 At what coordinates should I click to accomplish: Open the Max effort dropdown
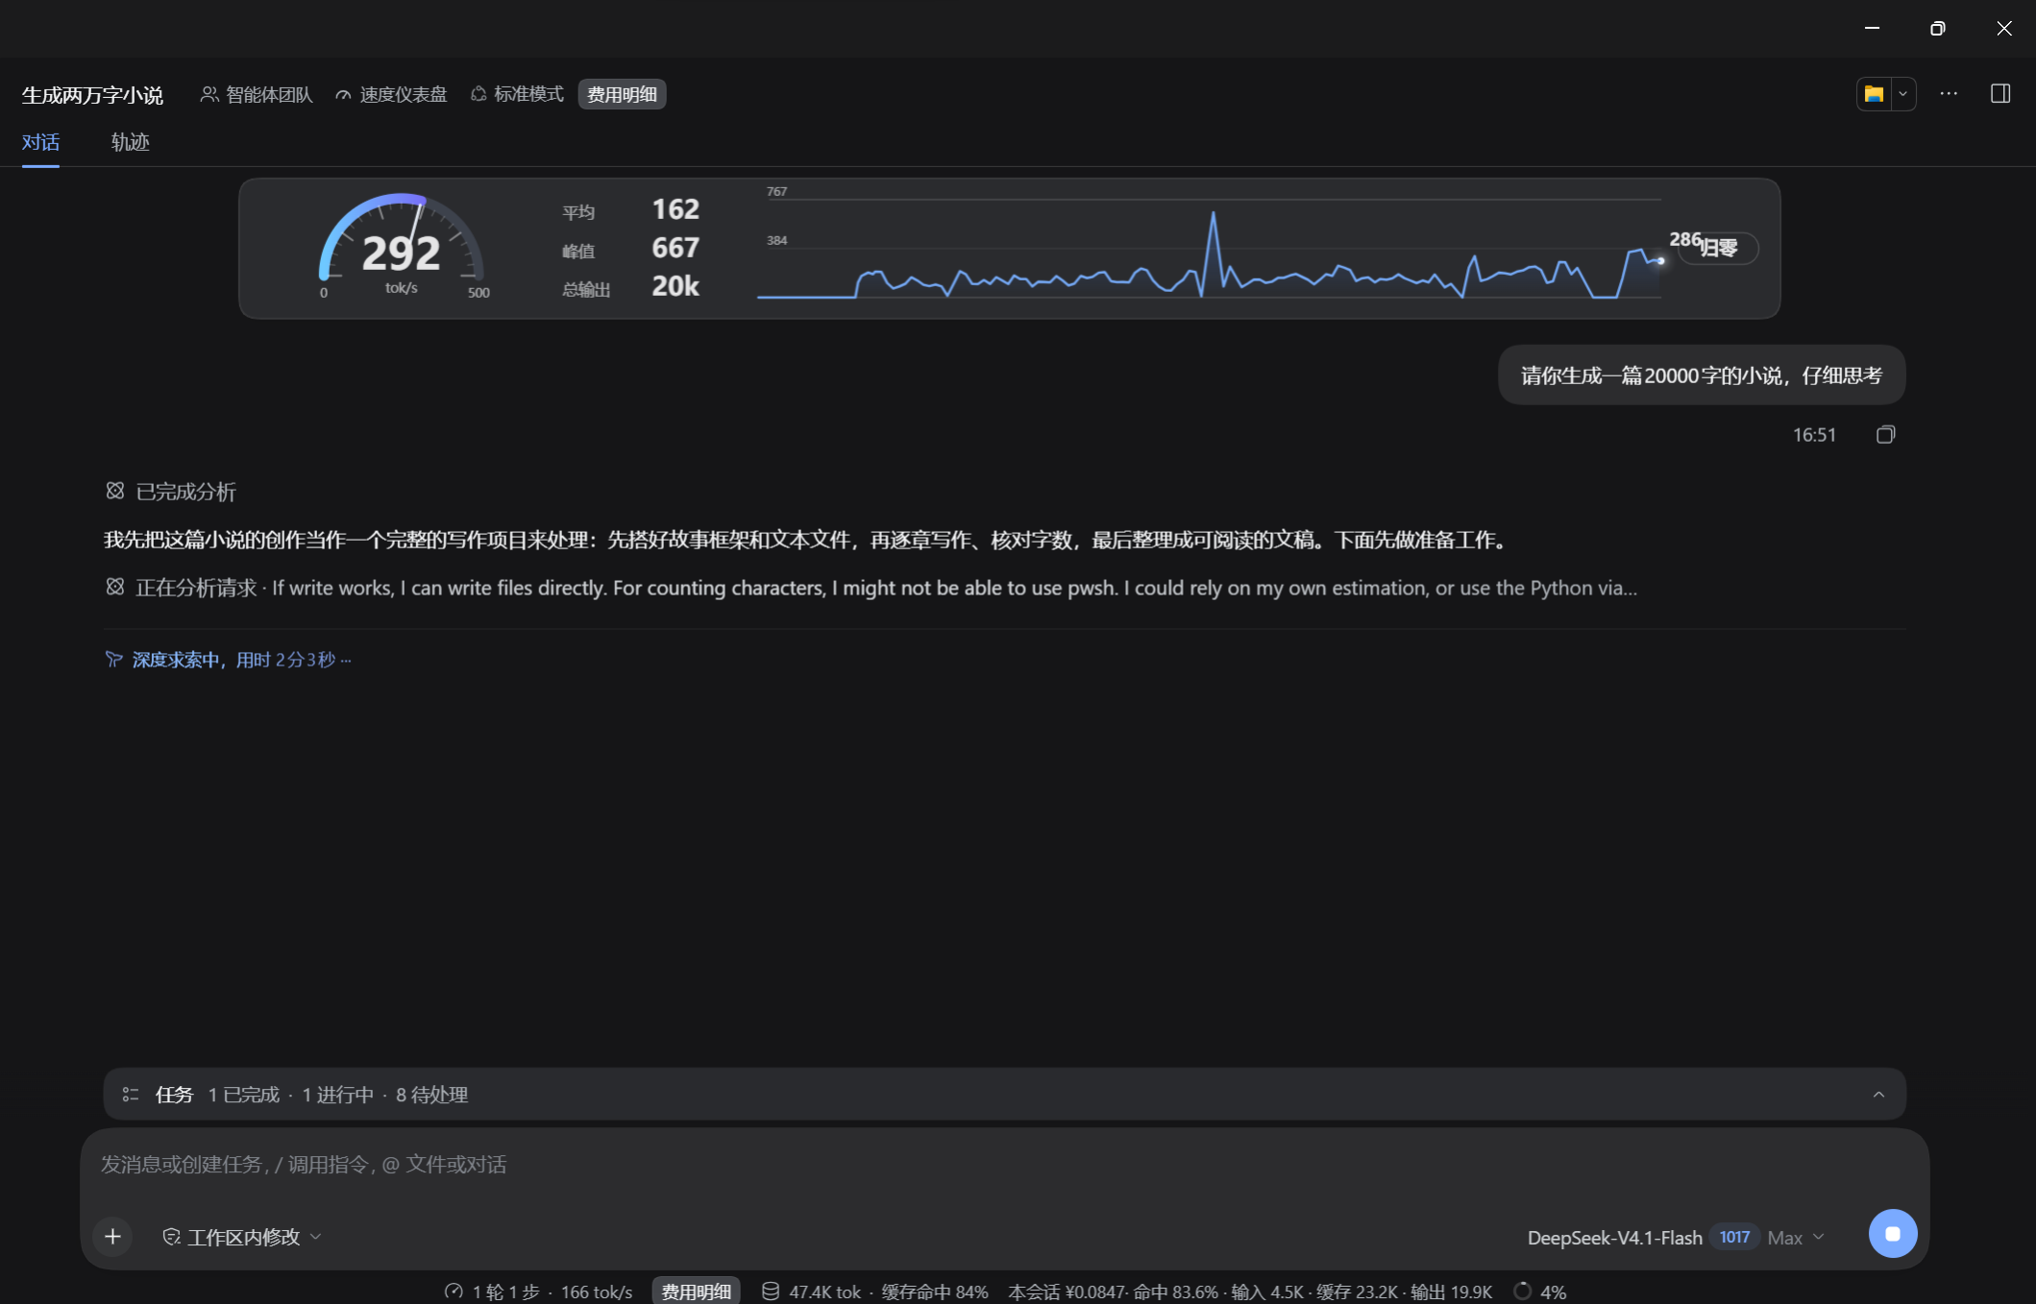(1796, 1238)
